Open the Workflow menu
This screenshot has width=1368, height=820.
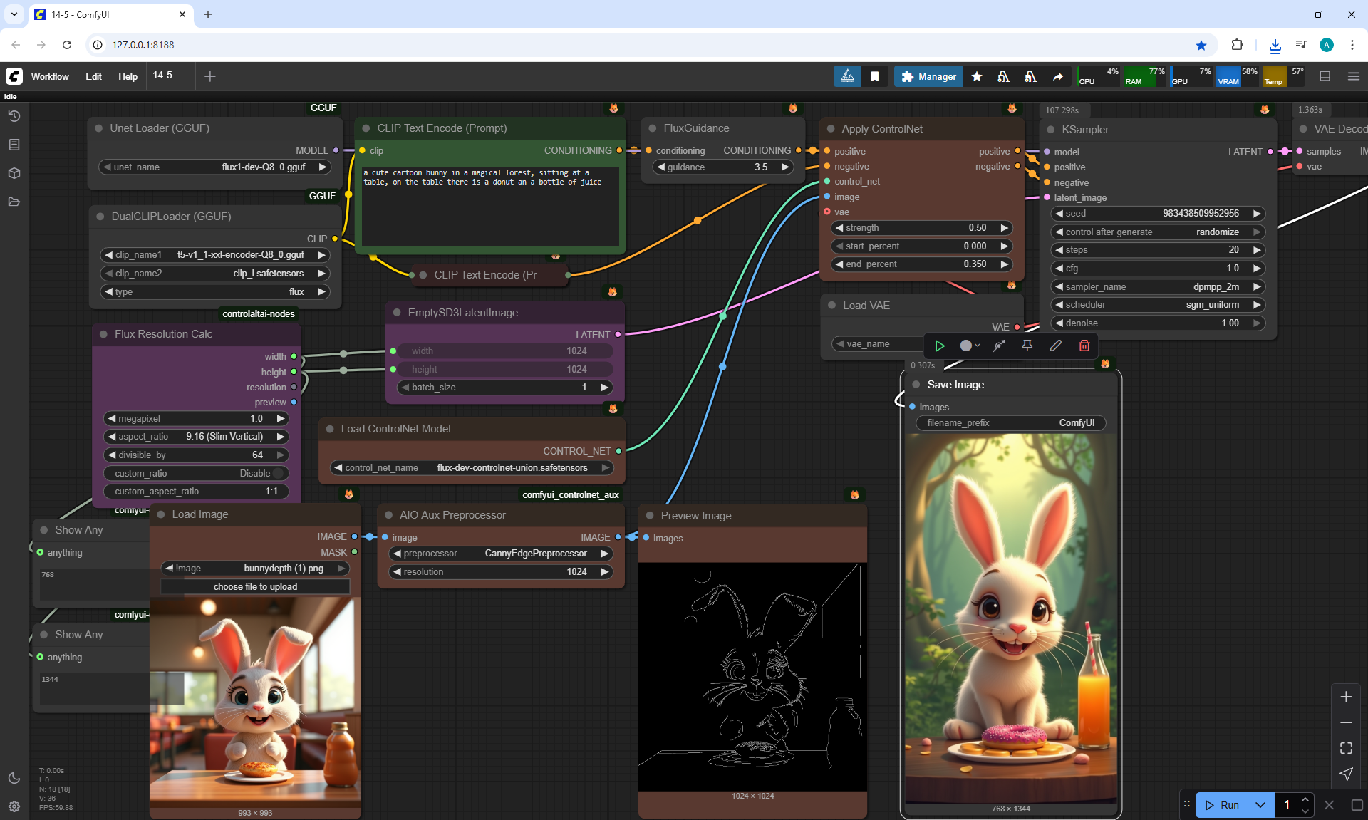50,76
